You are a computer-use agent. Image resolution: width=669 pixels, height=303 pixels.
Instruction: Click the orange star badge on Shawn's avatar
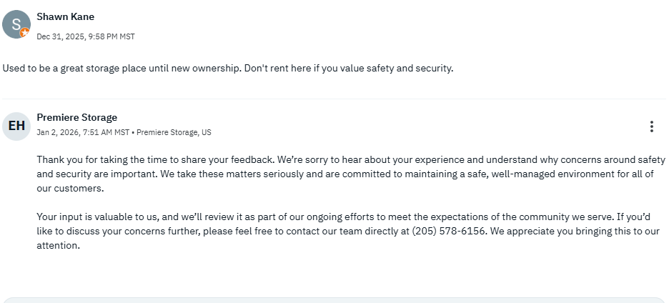pyautogui.click(x=25, y=33)
